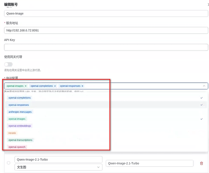Select the rerank protocol option
The image size is (209, 173).
[106, 133]
